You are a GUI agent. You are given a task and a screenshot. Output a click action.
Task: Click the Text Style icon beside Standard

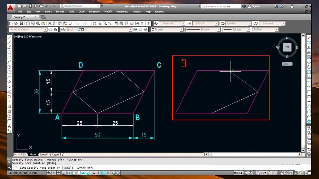pos(156,23)
